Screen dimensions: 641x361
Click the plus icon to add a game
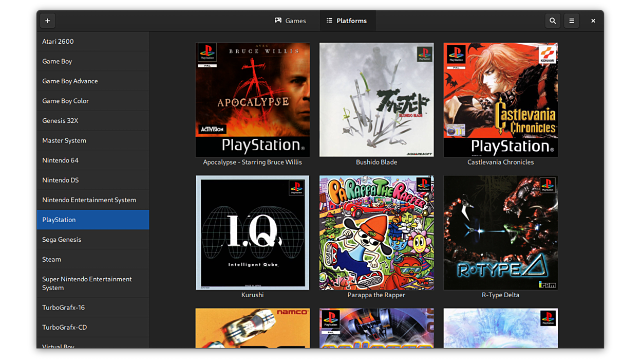(x=48, y=21)
